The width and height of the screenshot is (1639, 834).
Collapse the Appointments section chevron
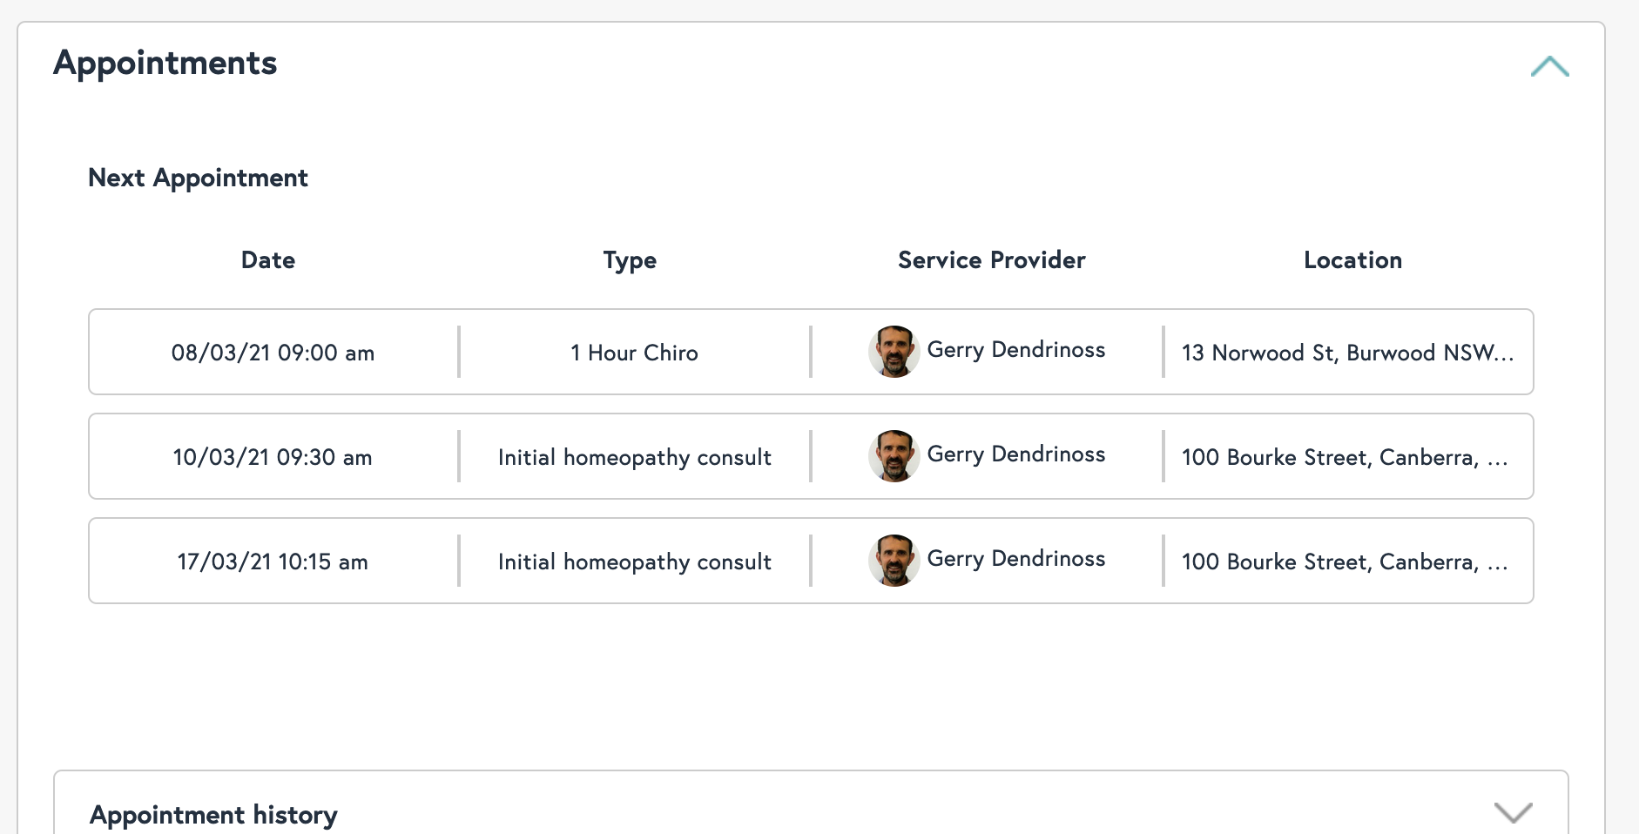1549,67
